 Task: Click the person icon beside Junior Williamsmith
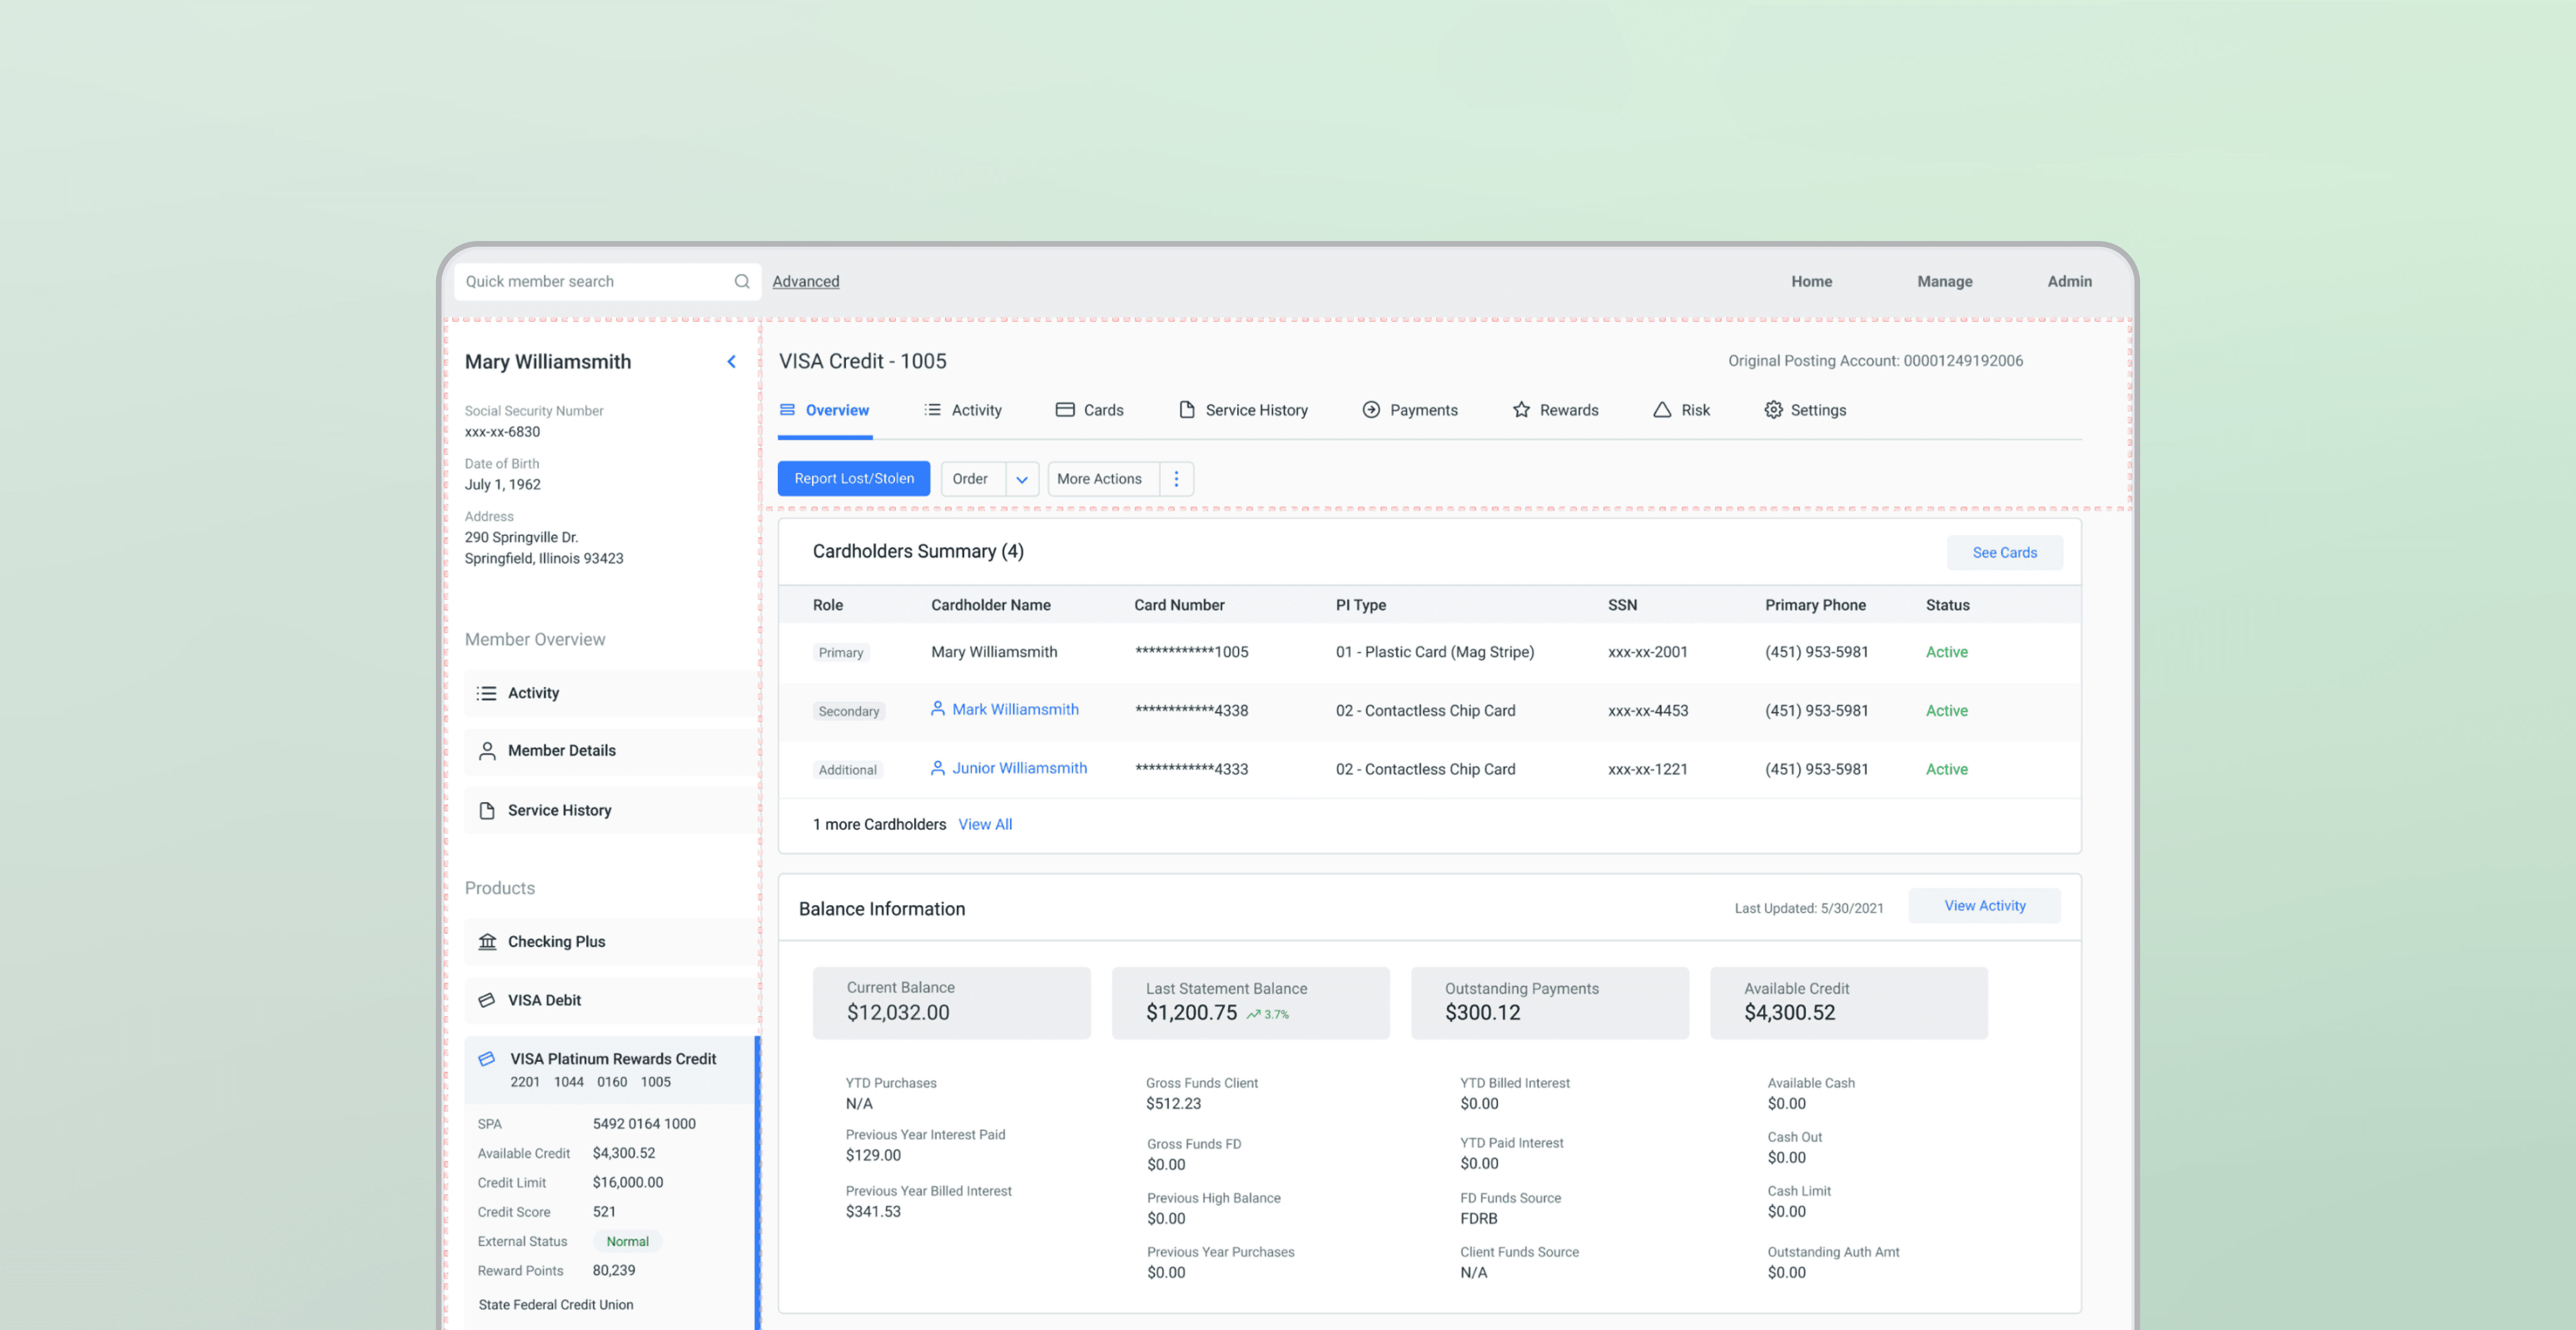938,768
